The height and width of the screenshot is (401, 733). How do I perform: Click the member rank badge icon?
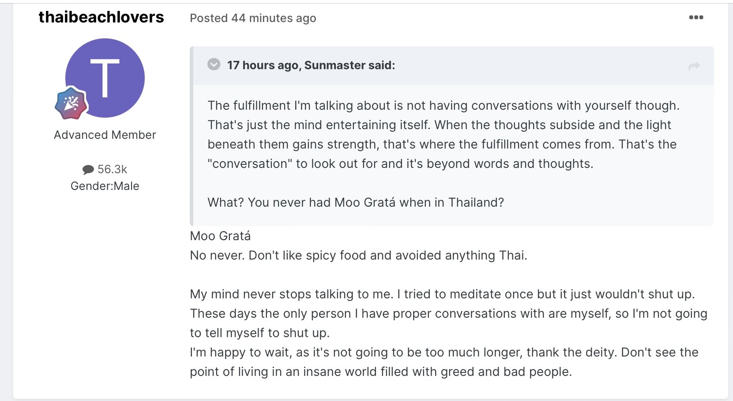click(x=71, y=104)
